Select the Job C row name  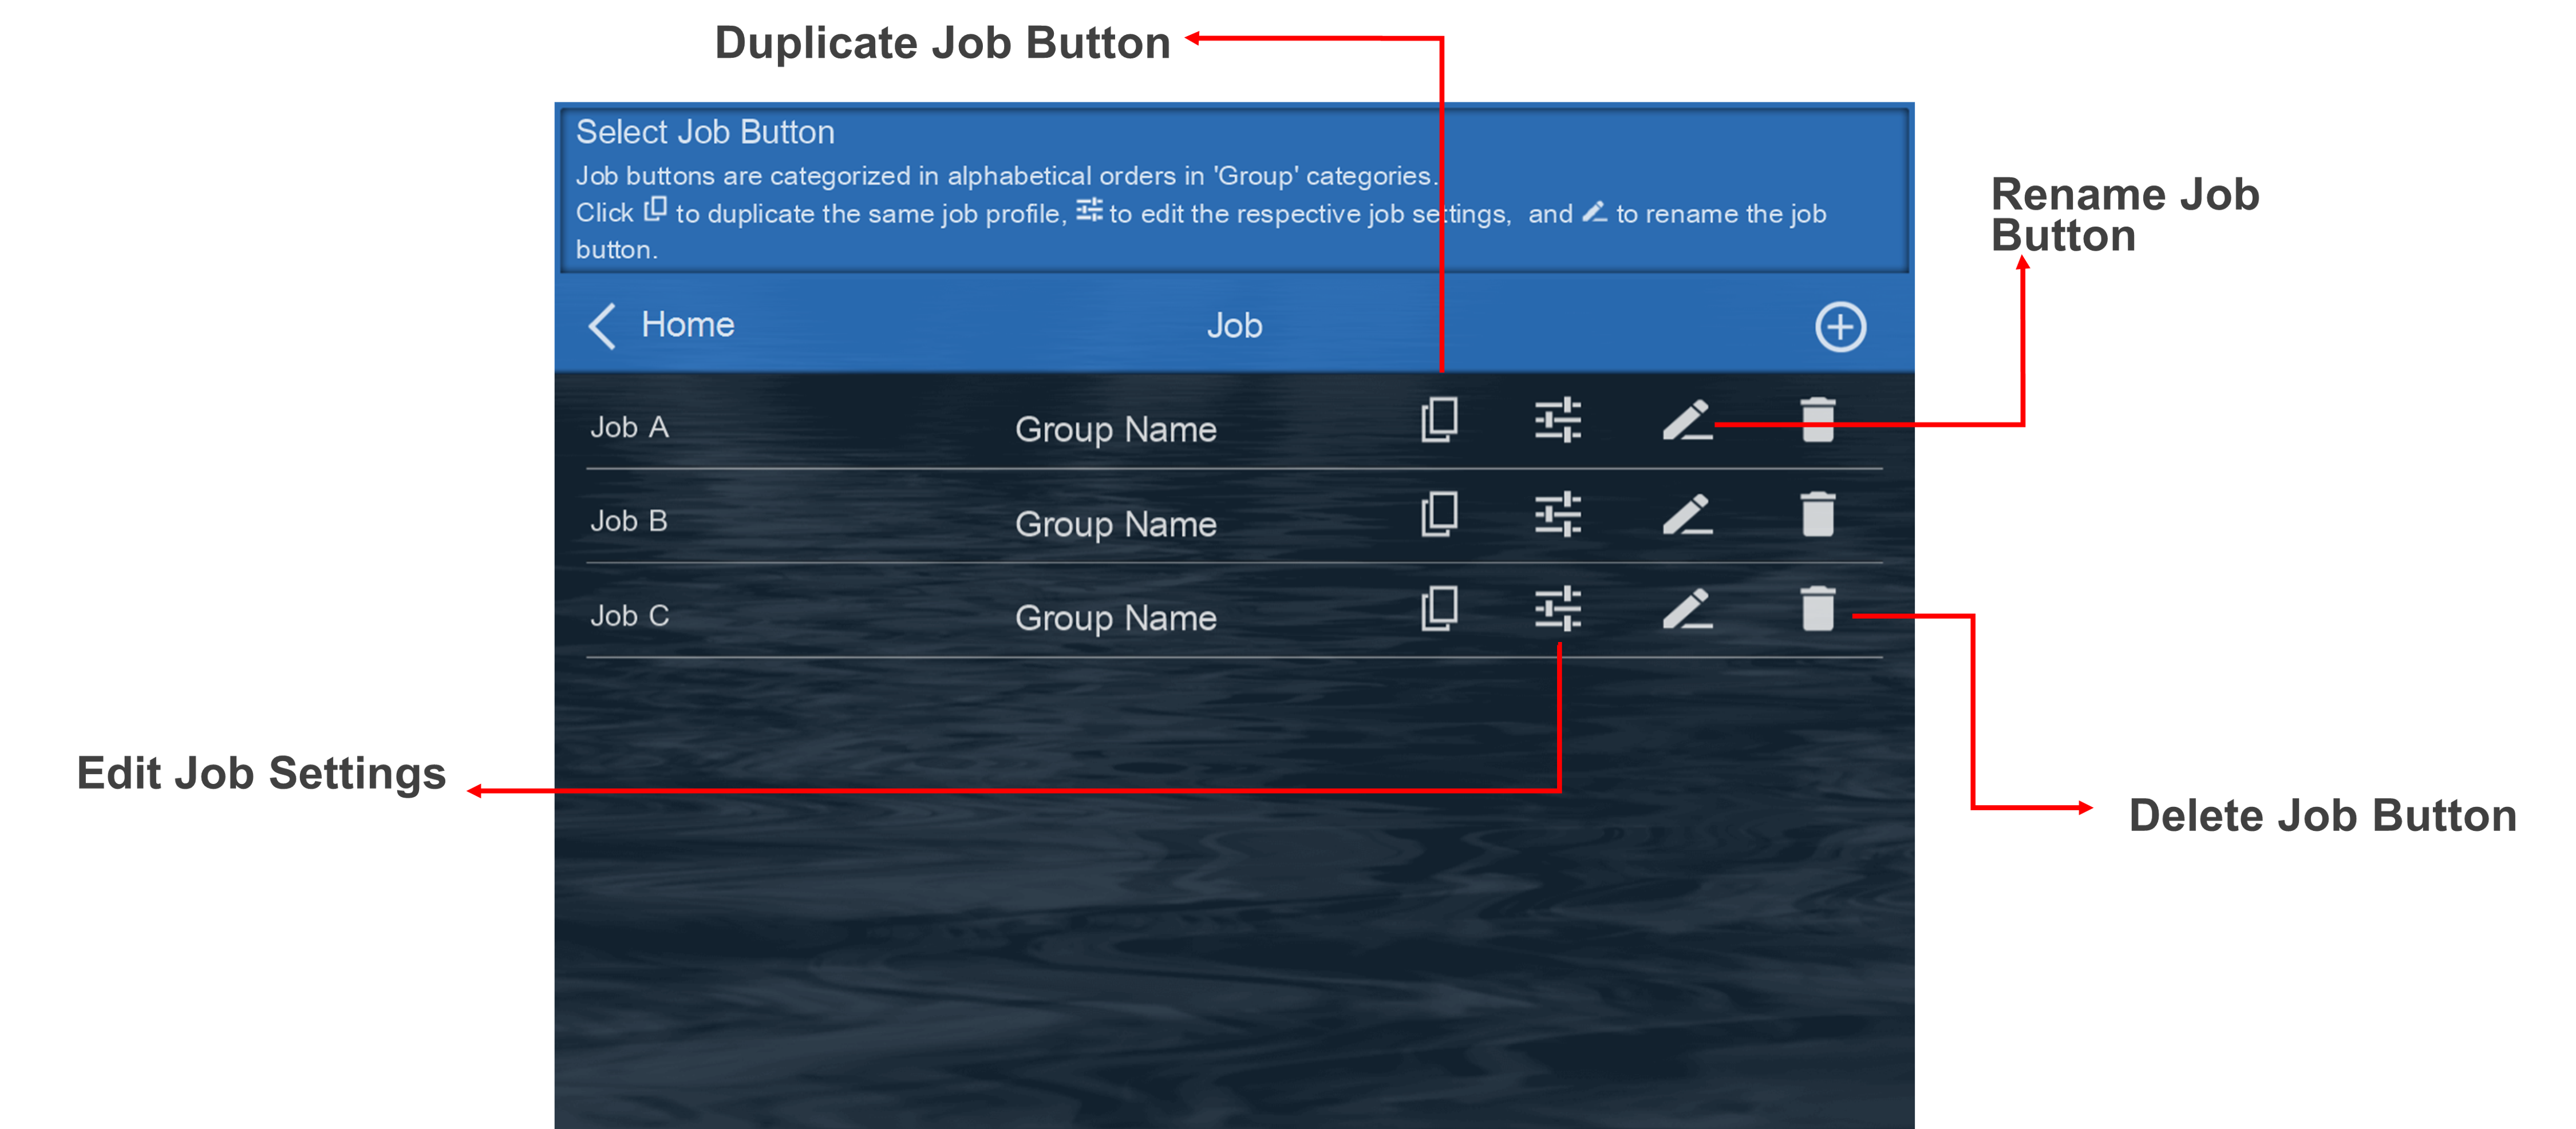630,615
